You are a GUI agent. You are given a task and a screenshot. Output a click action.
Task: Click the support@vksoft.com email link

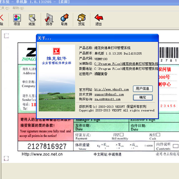click(x=109, y=94)
